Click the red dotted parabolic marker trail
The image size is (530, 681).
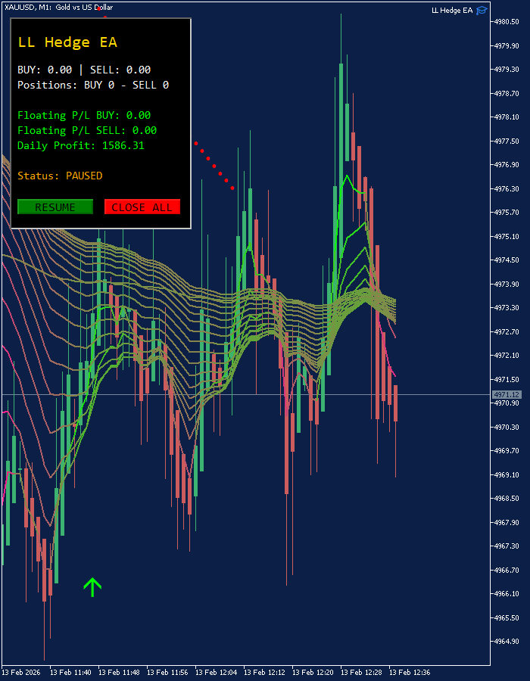tap(214, 166)
